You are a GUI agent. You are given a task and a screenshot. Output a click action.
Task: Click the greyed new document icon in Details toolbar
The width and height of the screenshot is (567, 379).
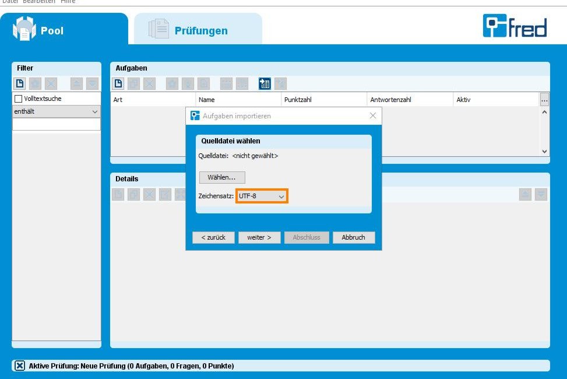[x=118, y=194]
